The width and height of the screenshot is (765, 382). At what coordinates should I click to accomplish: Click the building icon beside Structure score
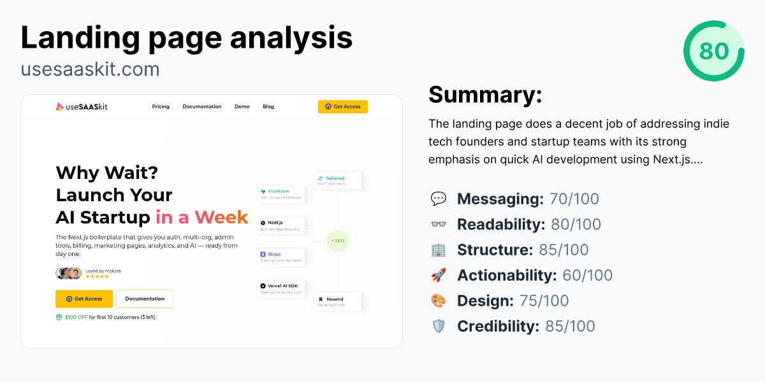pos(438,250)
